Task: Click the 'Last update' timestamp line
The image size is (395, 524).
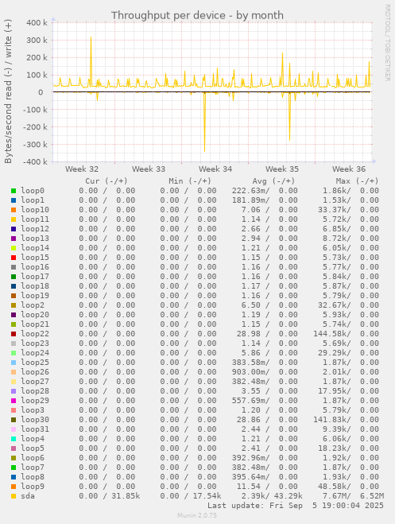Action: tap(296, 506)
